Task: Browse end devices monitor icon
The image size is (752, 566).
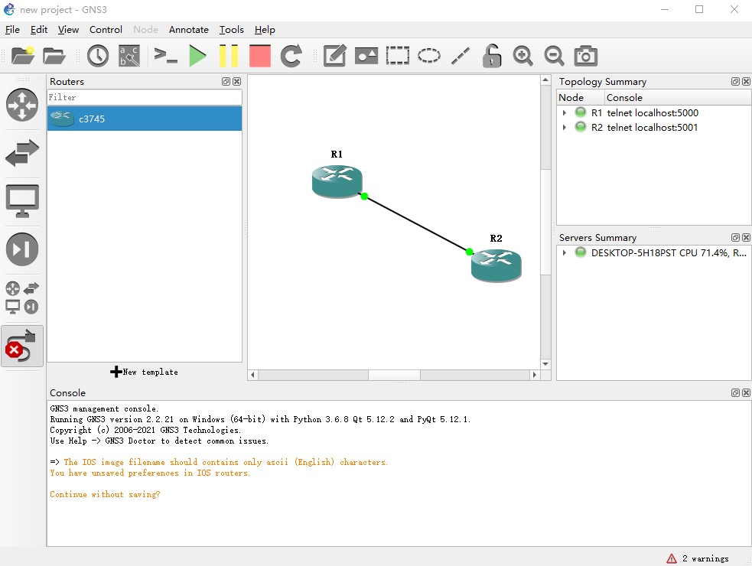Action: coord(22,201)
